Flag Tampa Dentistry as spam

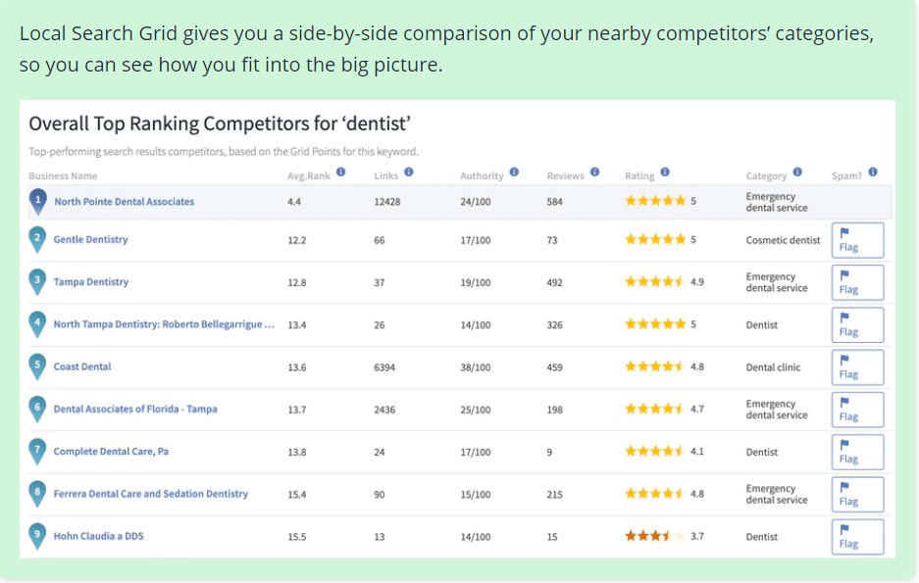857,282
